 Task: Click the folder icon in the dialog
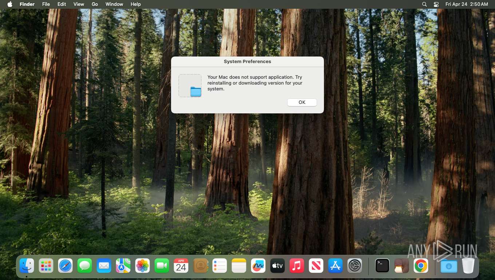click(x=196, y=92)
